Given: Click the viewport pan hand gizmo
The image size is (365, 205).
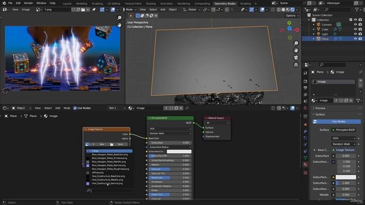Looking at the screenshot, I should point(296,51).
